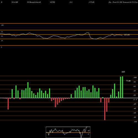Viewport: 138px width, 138px height.
Task: Click the last green MR bar at far right
Action: click(x=123, y=87)
